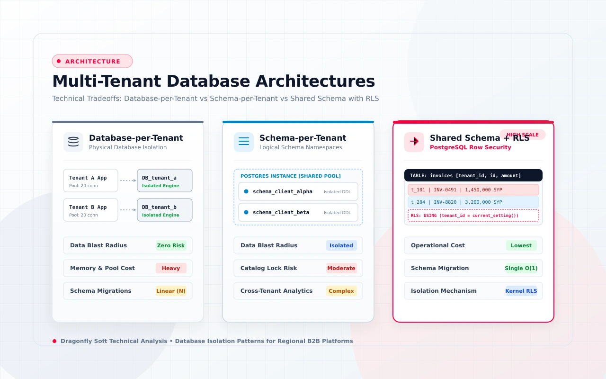Click the Multi-Tenant Database Architectures title

[x=214, y=81]
